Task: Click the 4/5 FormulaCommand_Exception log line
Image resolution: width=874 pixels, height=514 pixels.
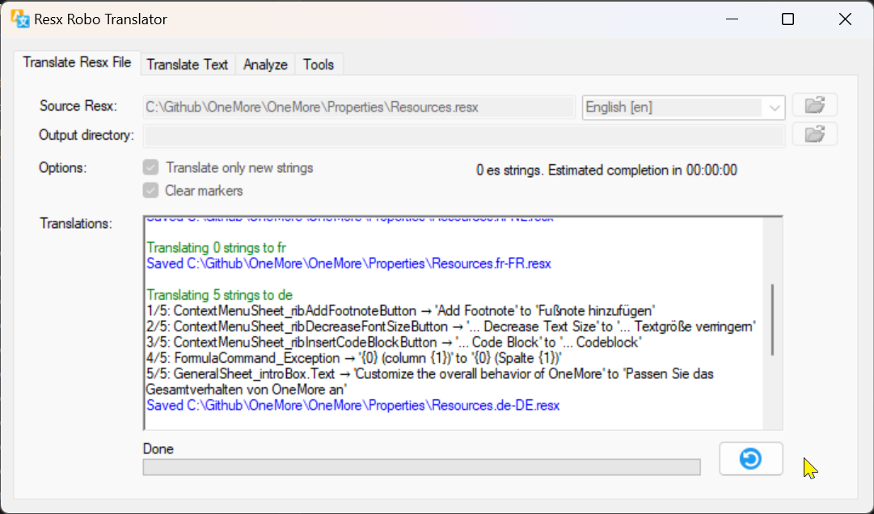Action: (354, 358)
